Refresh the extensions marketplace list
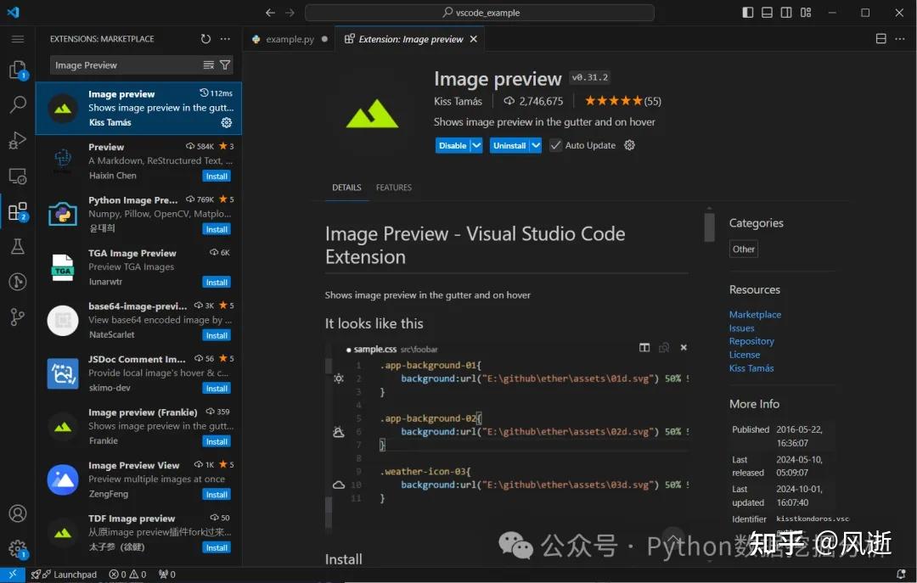The height and width of the screenshot is (583, 917). click(205, 39)
